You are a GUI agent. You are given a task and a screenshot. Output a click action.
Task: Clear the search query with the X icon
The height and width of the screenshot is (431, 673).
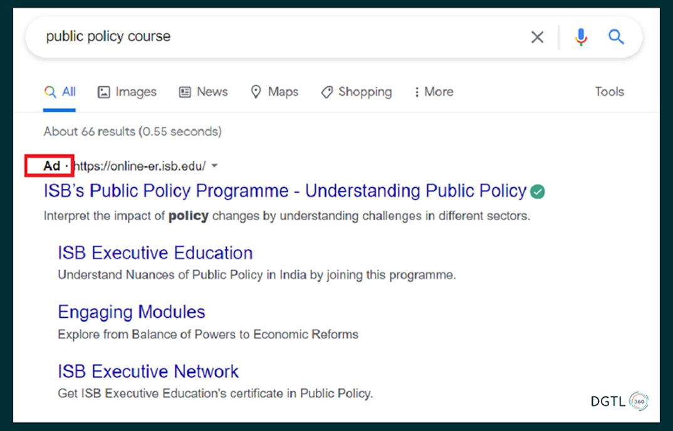coord(537,37)
